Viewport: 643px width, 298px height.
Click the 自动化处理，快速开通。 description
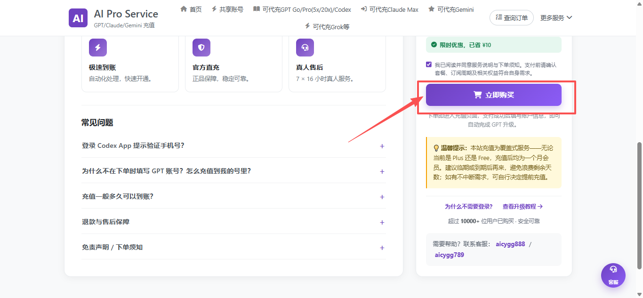coord(121,79)
